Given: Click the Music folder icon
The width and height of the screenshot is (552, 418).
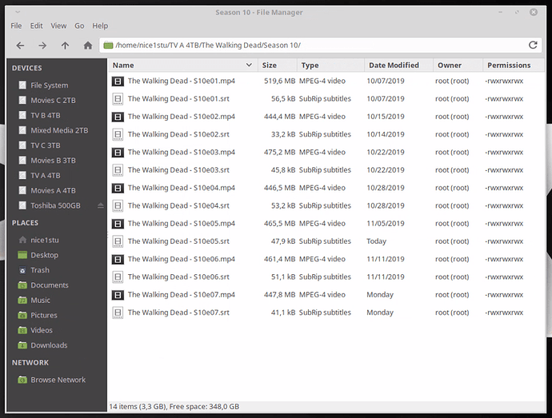Looking at the screenshot, I should tap(22, 301).
